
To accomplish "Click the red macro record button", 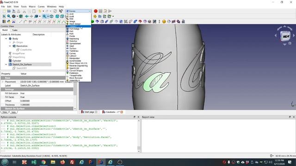I will pyautogui.click(x=96, y=11).
